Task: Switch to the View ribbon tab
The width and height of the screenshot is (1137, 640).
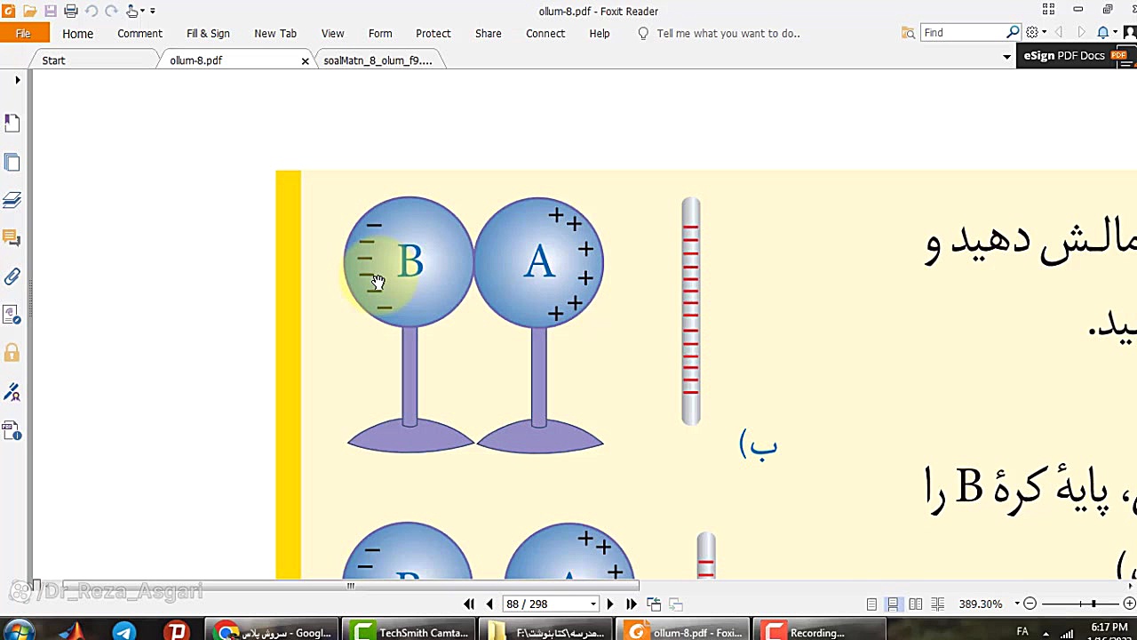Action: 332,34
